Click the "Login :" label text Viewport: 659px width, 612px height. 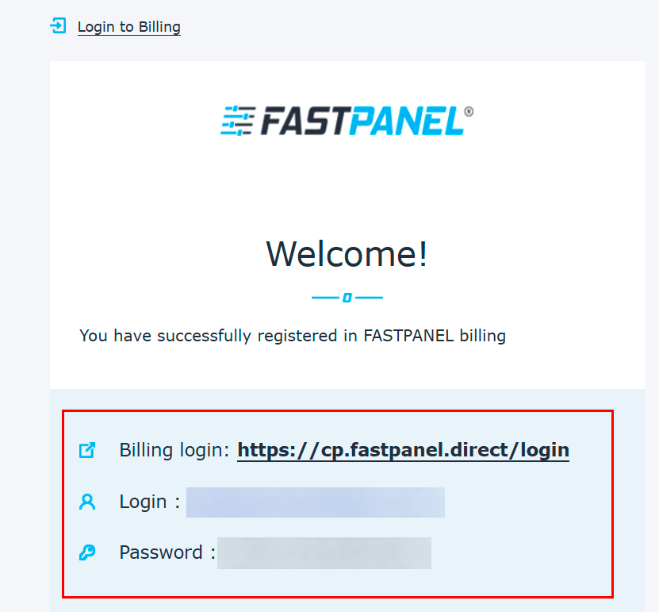(x=149, y=502)
